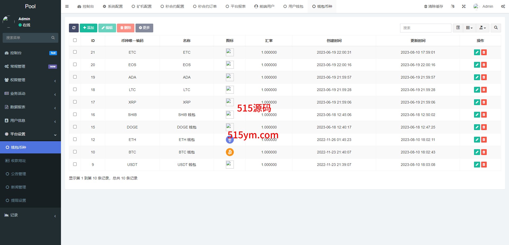Click the green edit icon for USDT row
The width and height of the screenshot is (509, 245).
tap(477, 165)
